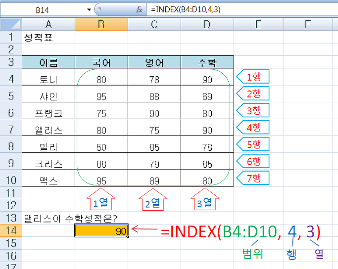Viewport: 338px width, 269px height.
Task: Select the name cell 앨리스
Action: click(48, 128)
